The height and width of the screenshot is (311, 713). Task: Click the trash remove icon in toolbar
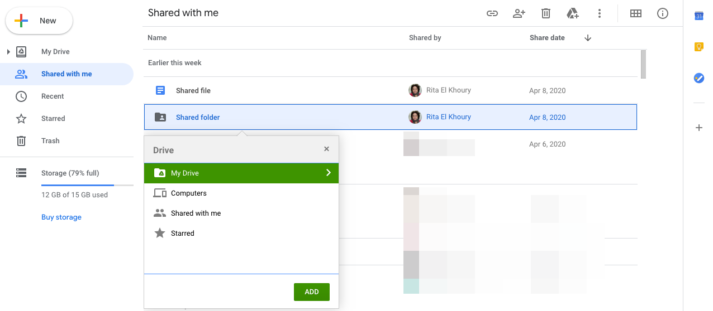click(x=546, y=13)
